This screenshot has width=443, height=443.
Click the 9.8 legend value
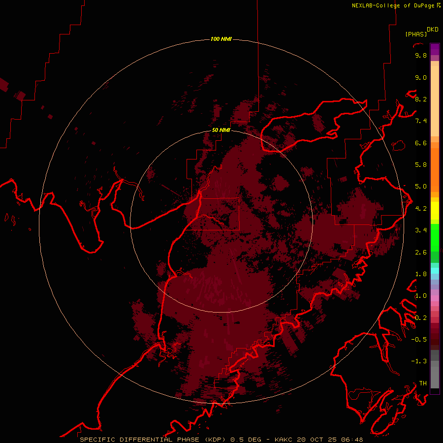(421, 55)
